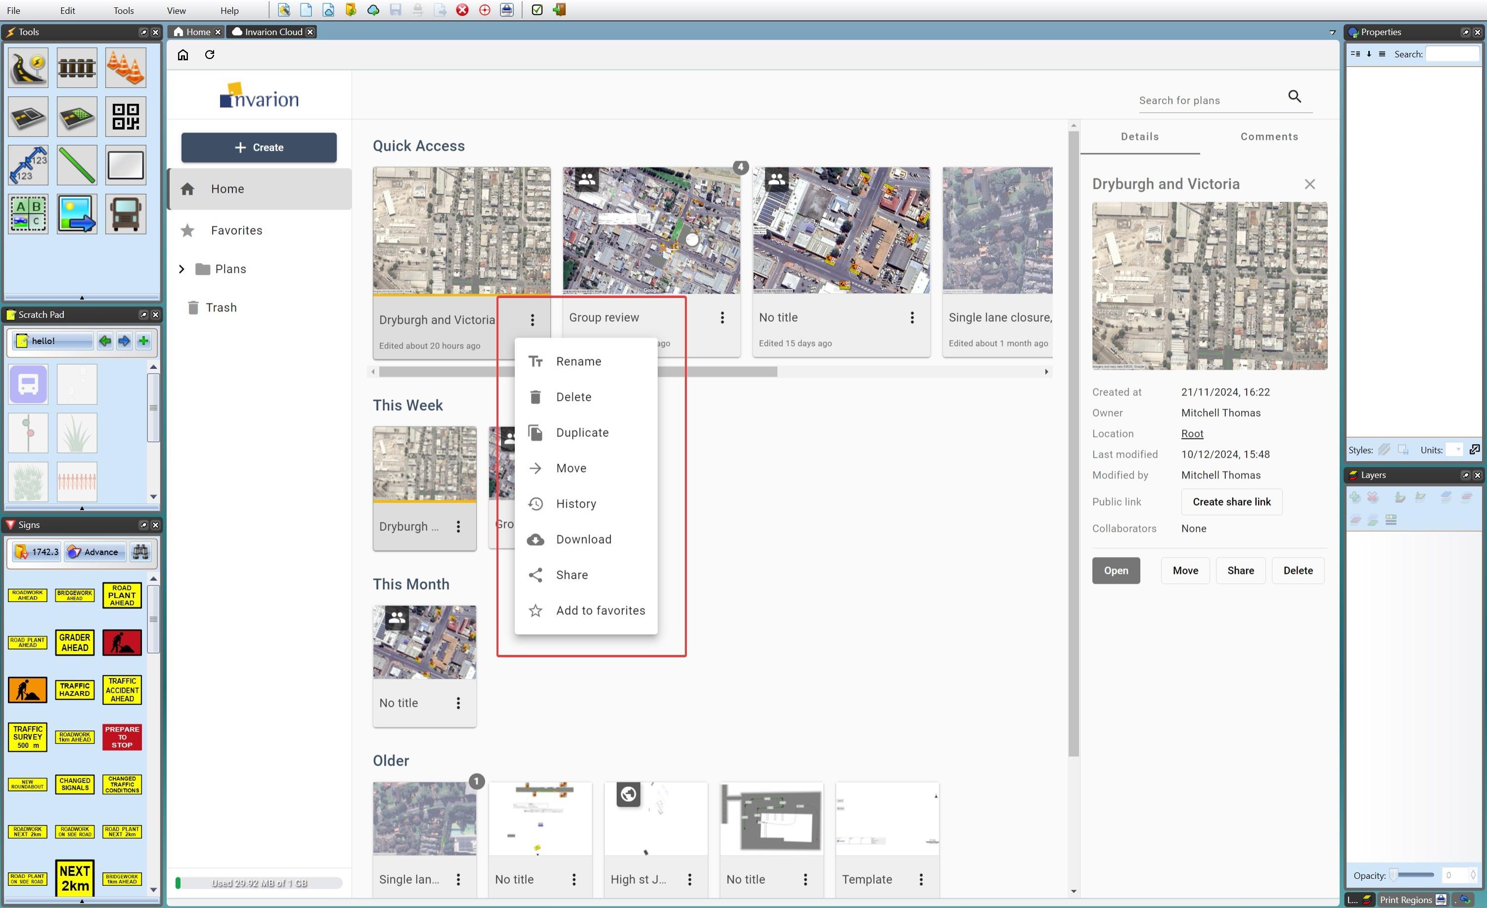Screen dimensions: 1487x908
Task: Switch to the Comments tab
Action: pos(1268,136)
